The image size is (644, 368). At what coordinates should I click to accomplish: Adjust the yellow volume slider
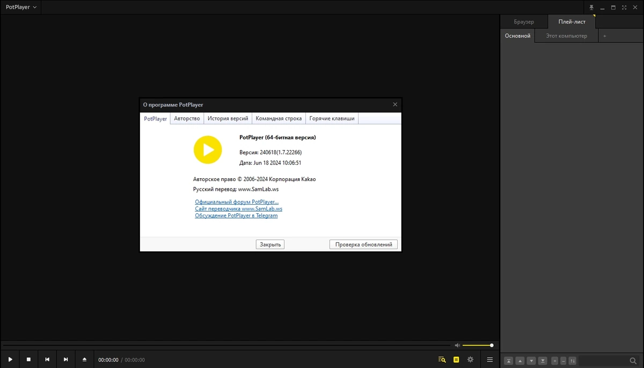pos(478,346)
